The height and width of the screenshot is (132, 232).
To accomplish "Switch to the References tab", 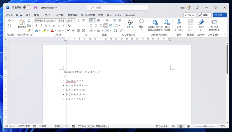I will click(x=73, y=15).
